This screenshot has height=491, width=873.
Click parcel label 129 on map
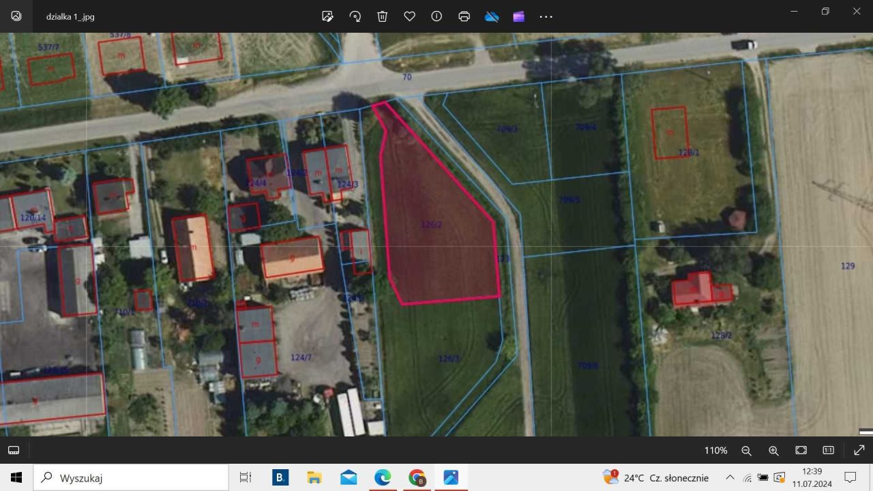(x=848, y=266)
